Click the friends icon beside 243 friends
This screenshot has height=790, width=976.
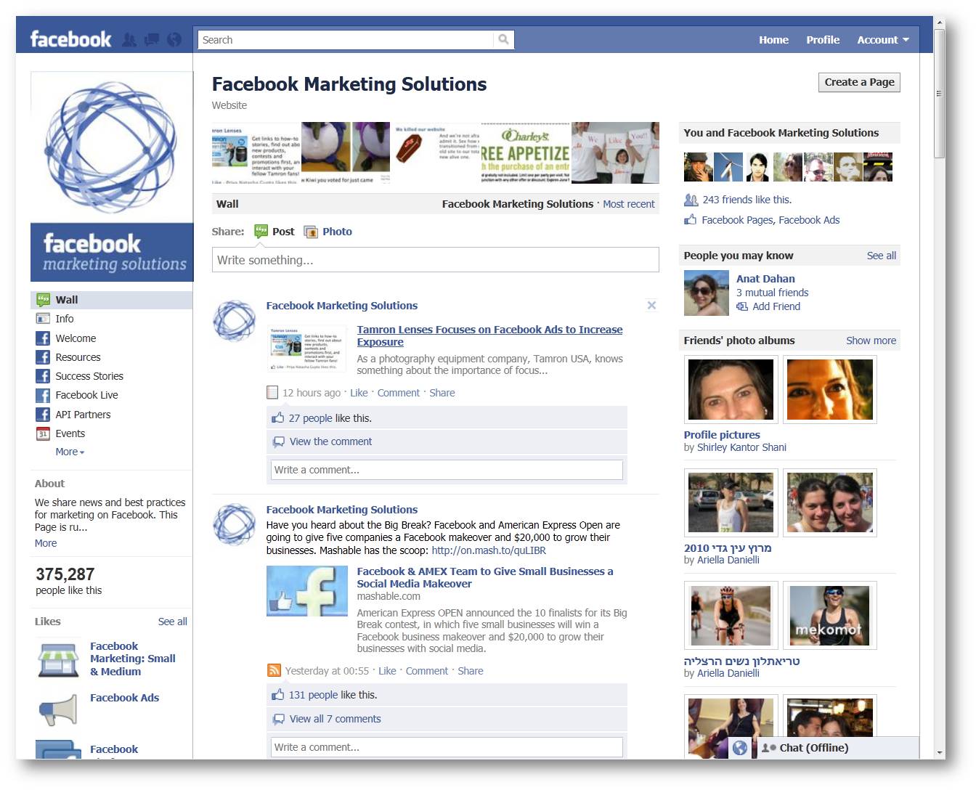pos(691,200)
